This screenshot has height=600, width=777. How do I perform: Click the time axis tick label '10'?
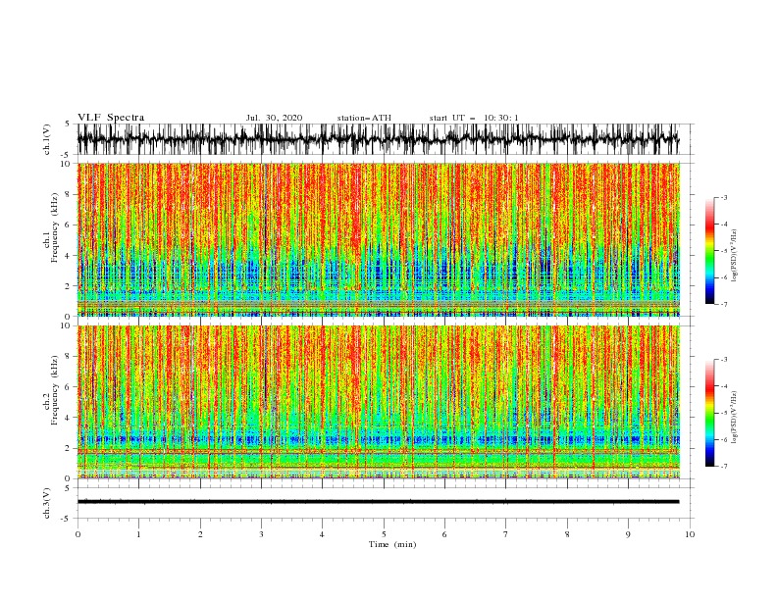(x=690, y=534)
